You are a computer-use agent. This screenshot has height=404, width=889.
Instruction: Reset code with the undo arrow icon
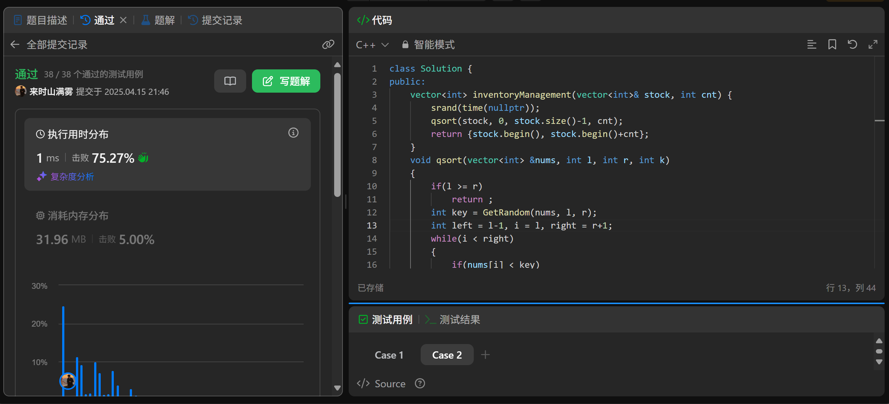click(852, 45)
